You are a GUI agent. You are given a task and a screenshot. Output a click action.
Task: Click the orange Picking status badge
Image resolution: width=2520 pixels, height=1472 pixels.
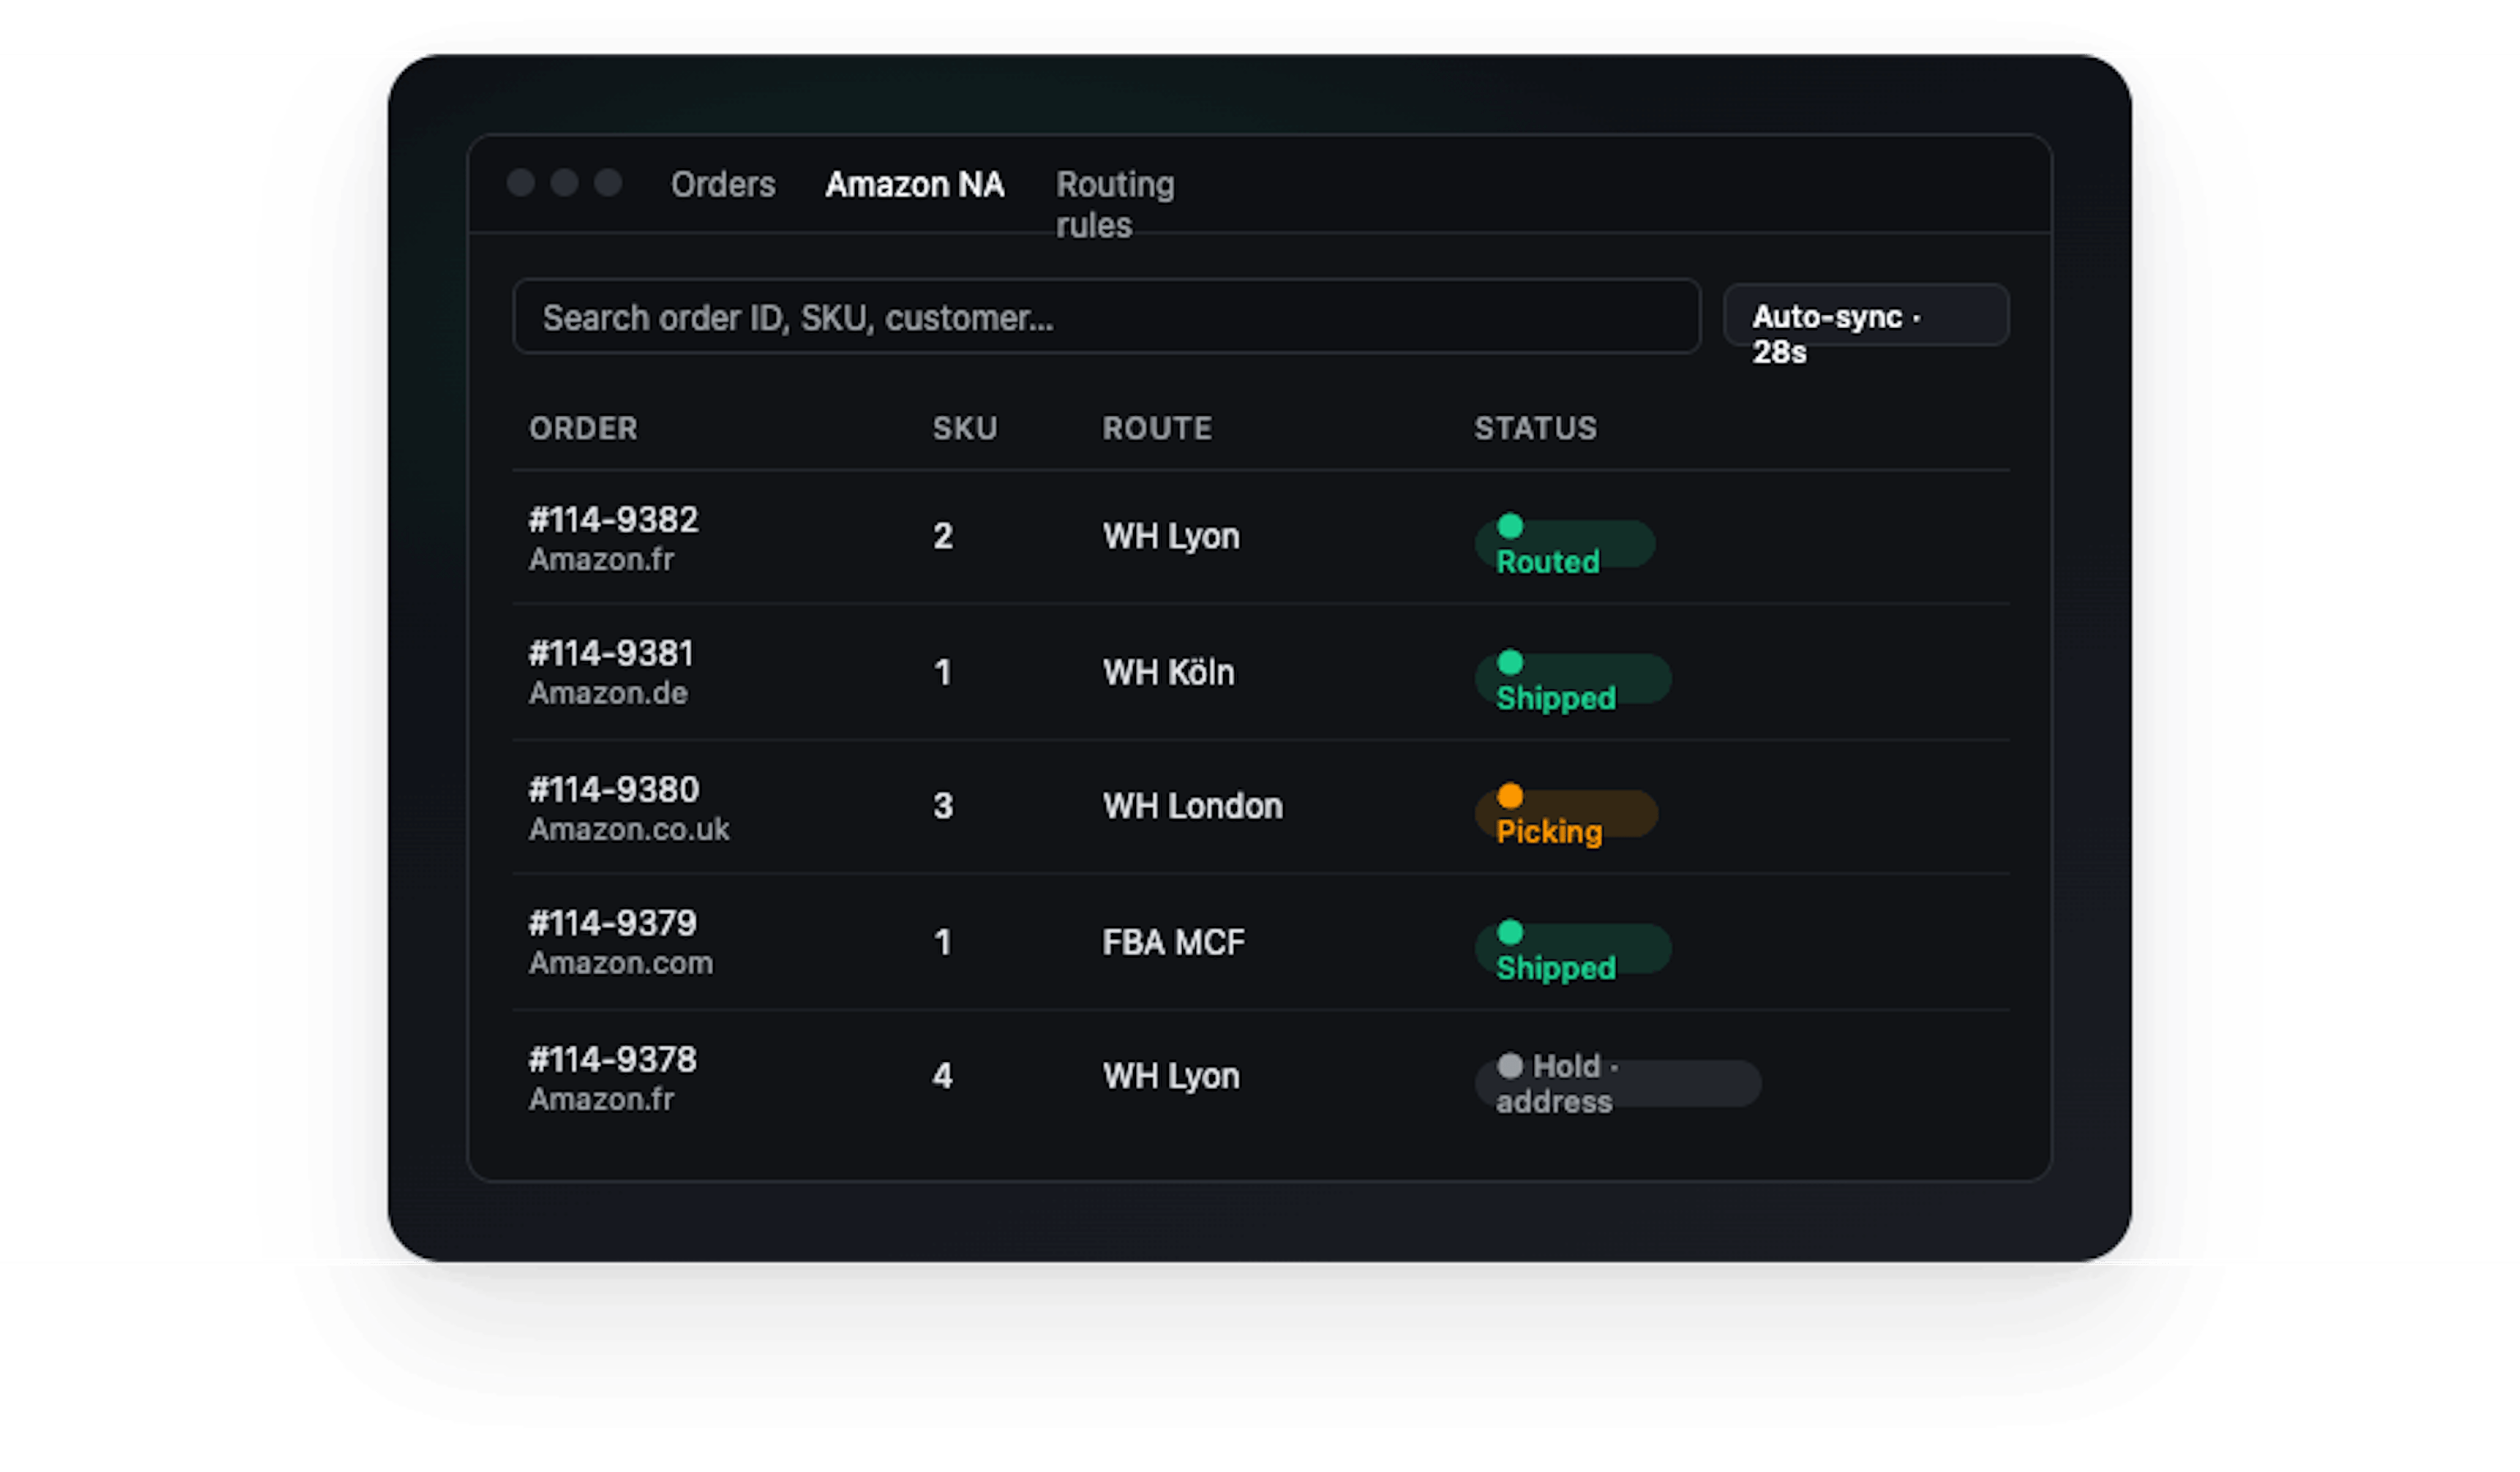[1566, 814]
